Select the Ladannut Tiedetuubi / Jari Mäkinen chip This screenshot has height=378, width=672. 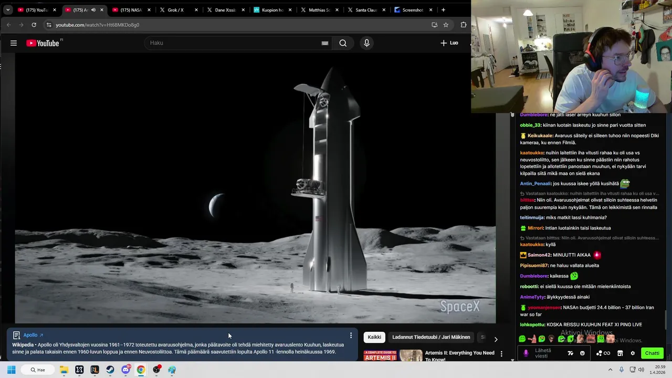click(432, 338)
